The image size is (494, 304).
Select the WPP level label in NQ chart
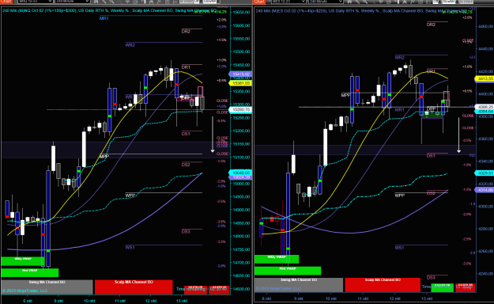pyautogui.click(x=130, y=196)
